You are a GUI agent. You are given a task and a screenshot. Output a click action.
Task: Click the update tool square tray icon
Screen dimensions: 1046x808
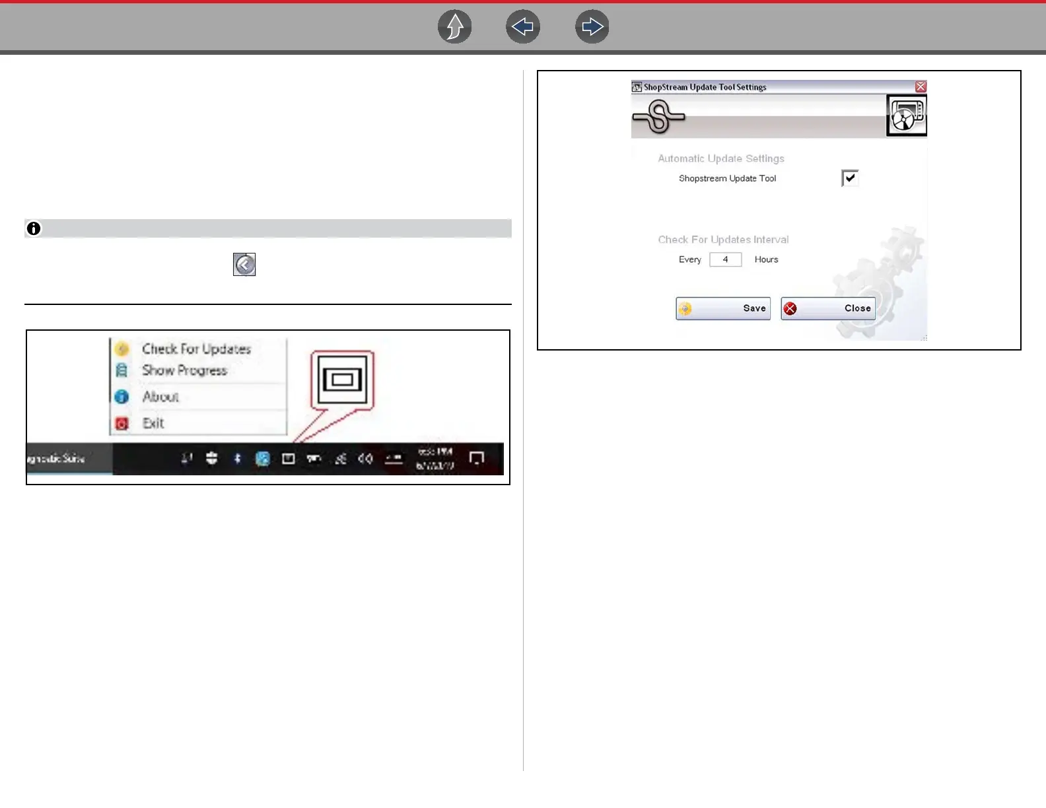(289, 458)
